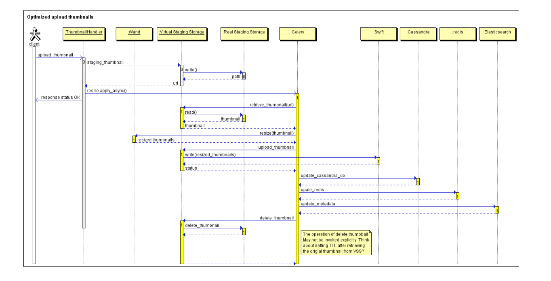Click the "Optimized upload thumbnails" diagram title
This screenshot has width=551, height=281.
[60, 17]
